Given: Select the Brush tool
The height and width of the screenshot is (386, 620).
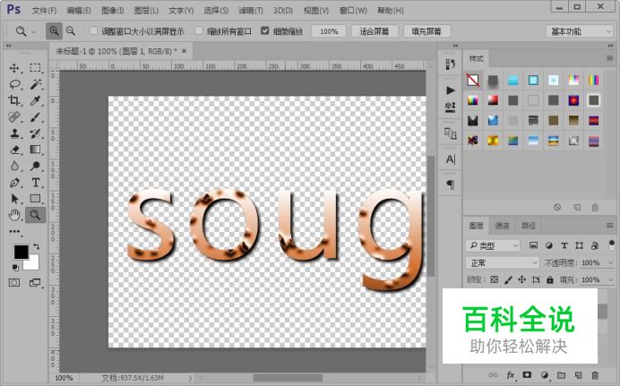Looking at the screenshot, I should 35,117.
